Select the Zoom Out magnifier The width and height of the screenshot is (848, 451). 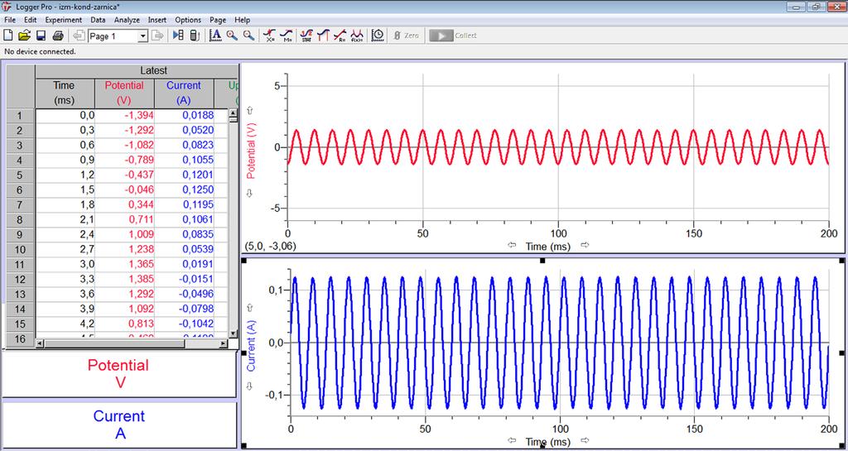tap(248, 36)
